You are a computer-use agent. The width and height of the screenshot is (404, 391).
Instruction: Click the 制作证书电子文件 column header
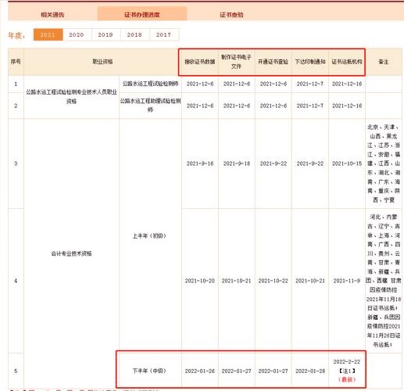[236, 62]
